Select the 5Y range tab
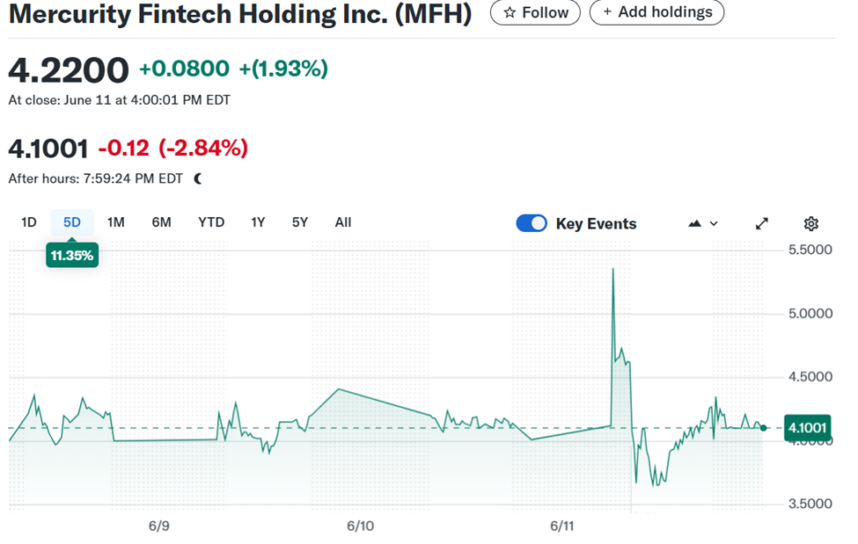 pos(300,222)
